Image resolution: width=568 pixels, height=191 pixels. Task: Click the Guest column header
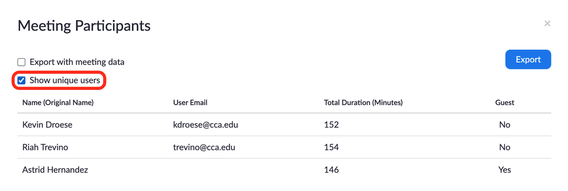(x=505, y=103)
